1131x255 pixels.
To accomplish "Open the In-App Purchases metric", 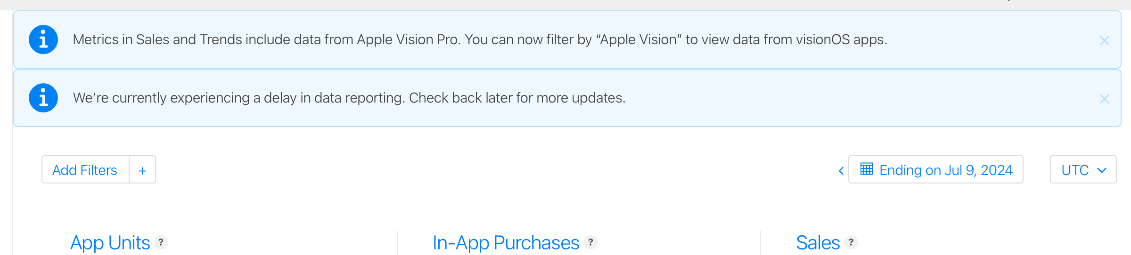I will coord(506,243).
